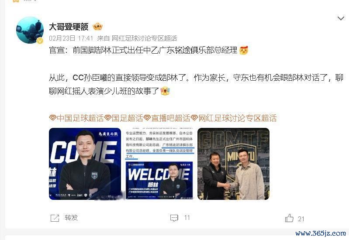Viewport: 349px width, 240px height.
Task: Click the crown badge beside the username
Action: tap(98, 27)
